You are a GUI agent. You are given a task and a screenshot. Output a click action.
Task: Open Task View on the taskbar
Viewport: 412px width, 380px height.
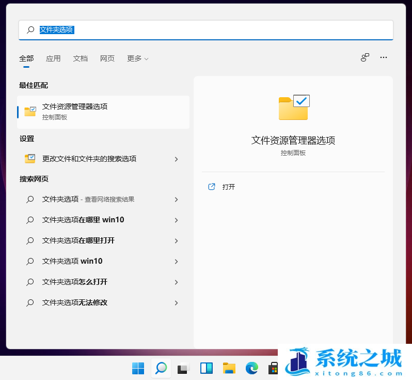click(x=184, y=368)
